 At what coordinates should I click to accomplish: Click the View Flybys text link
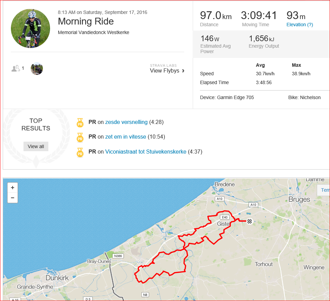[164, 71]
